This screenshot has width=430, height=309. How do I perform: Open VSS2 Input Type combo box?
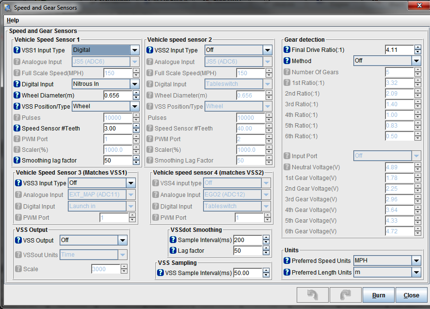[x=268, y=50]
